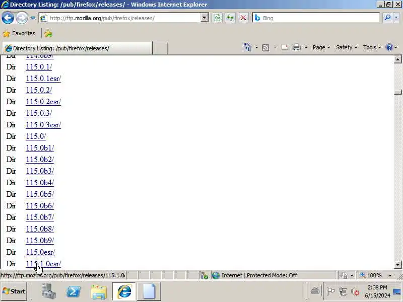Open the 115.0esr/ directory link

point(40,252)
